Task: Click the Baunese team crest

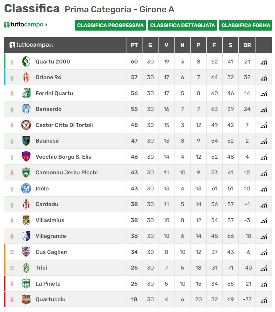Action: pyautogui.click(x=26, y=141)
